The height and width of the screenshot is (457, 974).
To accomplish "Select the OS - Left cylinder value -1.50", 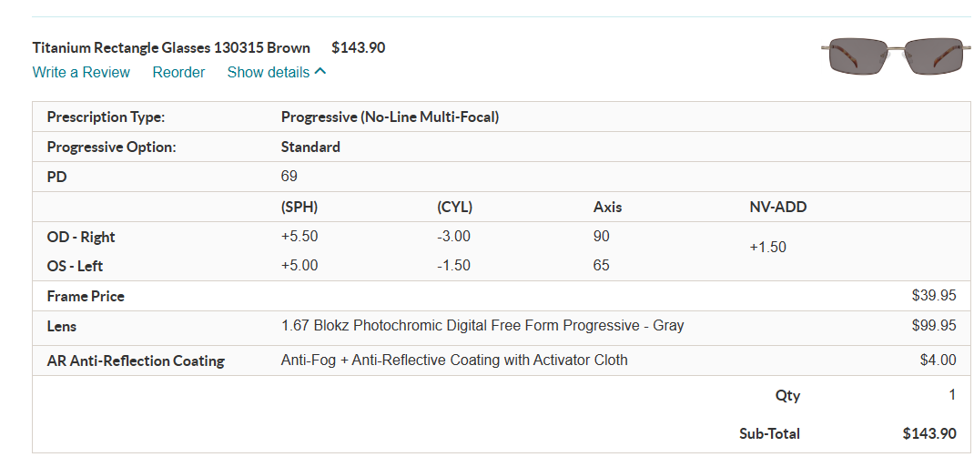I will (453, 266).
